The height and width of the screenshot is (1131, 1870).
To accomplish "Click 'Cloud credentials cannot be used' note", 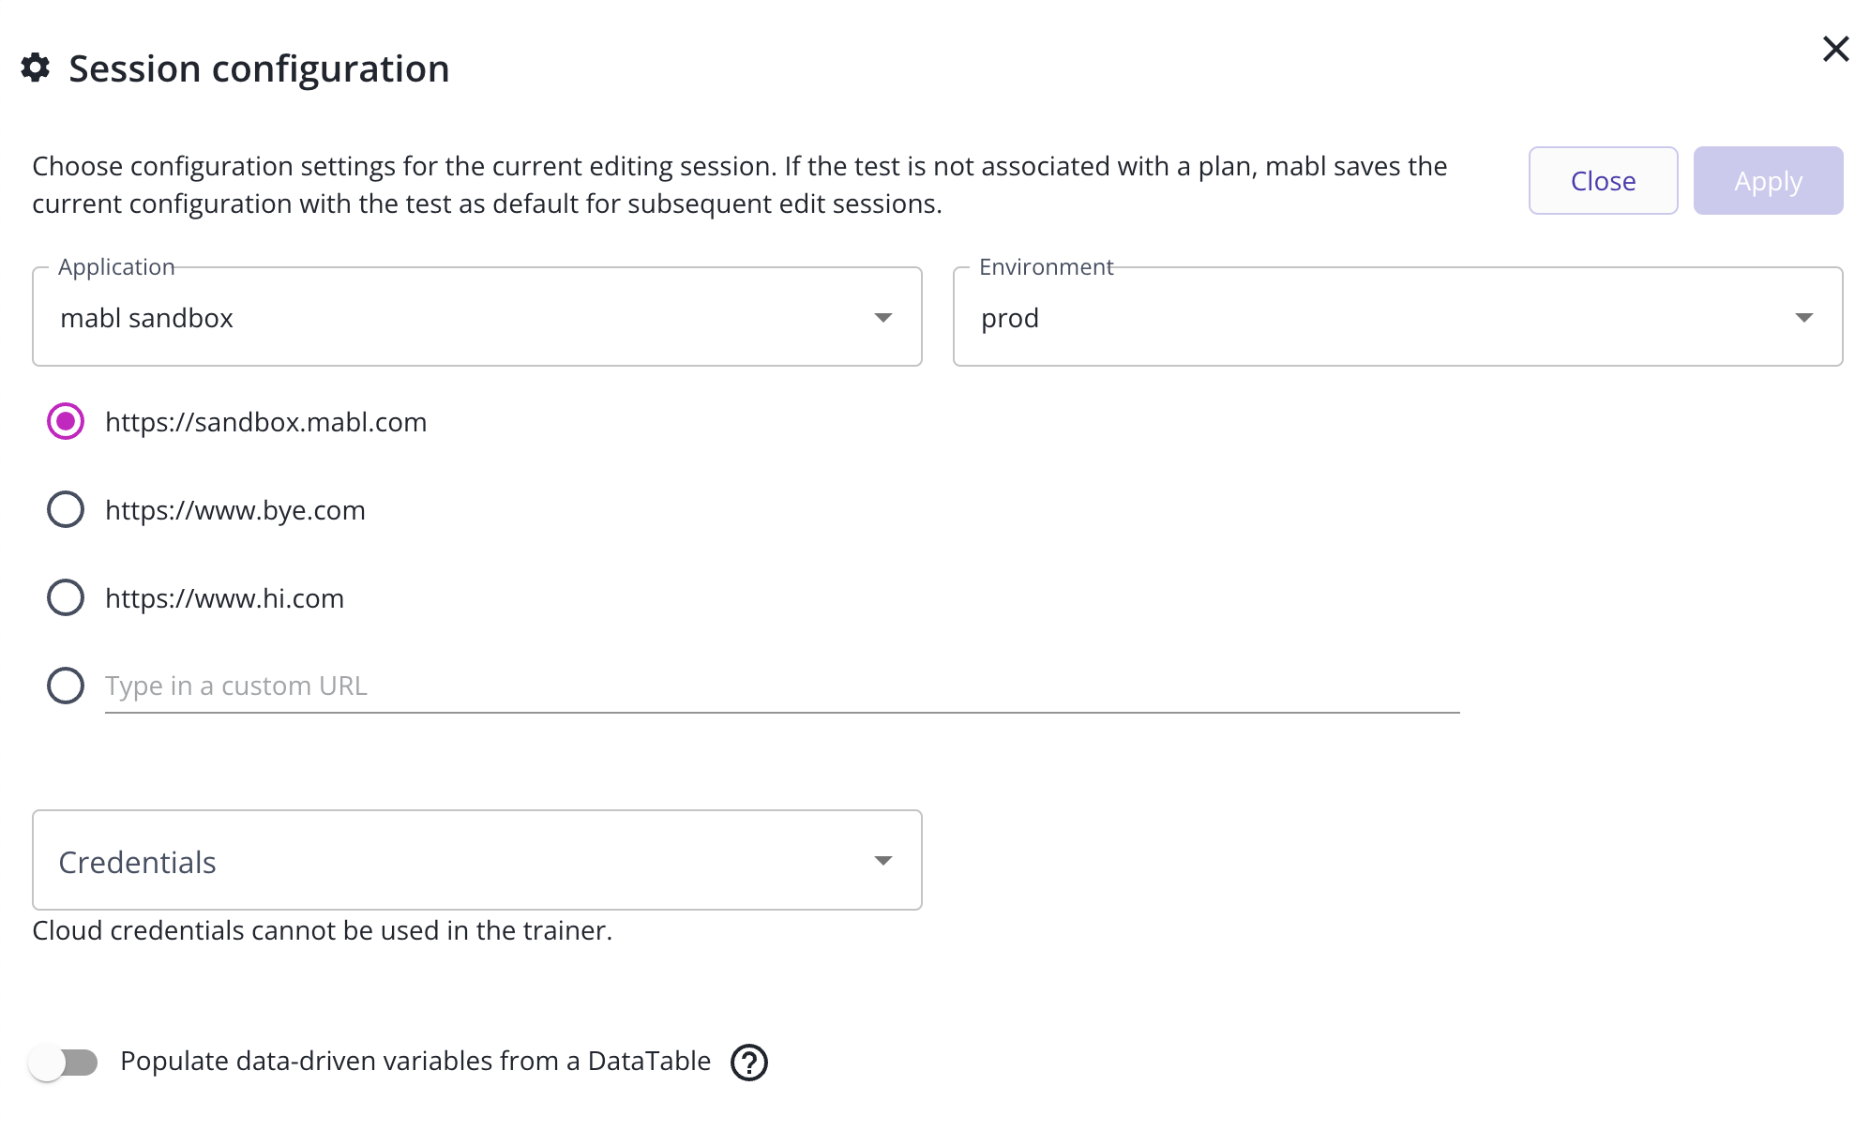I will [x=322, y=930].
